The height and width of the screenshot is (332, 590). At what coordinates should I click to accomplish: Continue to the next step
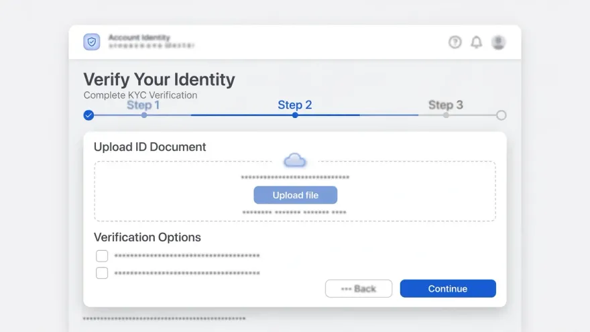point(448,288)
